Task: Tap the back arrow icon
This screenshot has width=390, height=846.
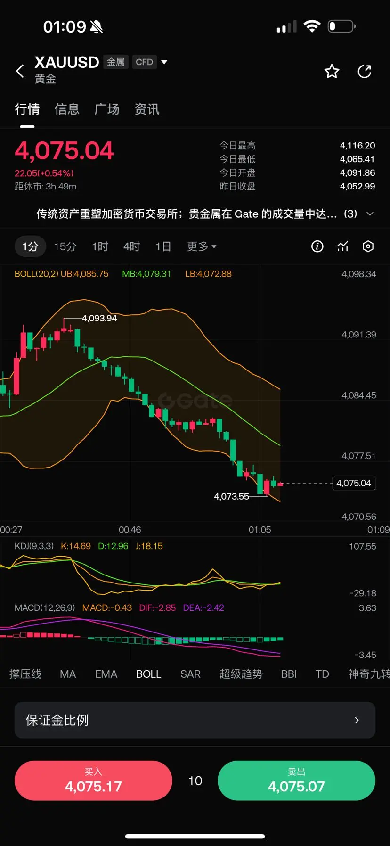Action: click(x=20, y=72)
